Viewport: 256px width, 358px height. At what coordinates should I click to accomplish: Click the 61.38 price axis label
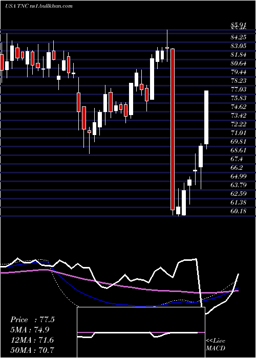pos(239,202)
